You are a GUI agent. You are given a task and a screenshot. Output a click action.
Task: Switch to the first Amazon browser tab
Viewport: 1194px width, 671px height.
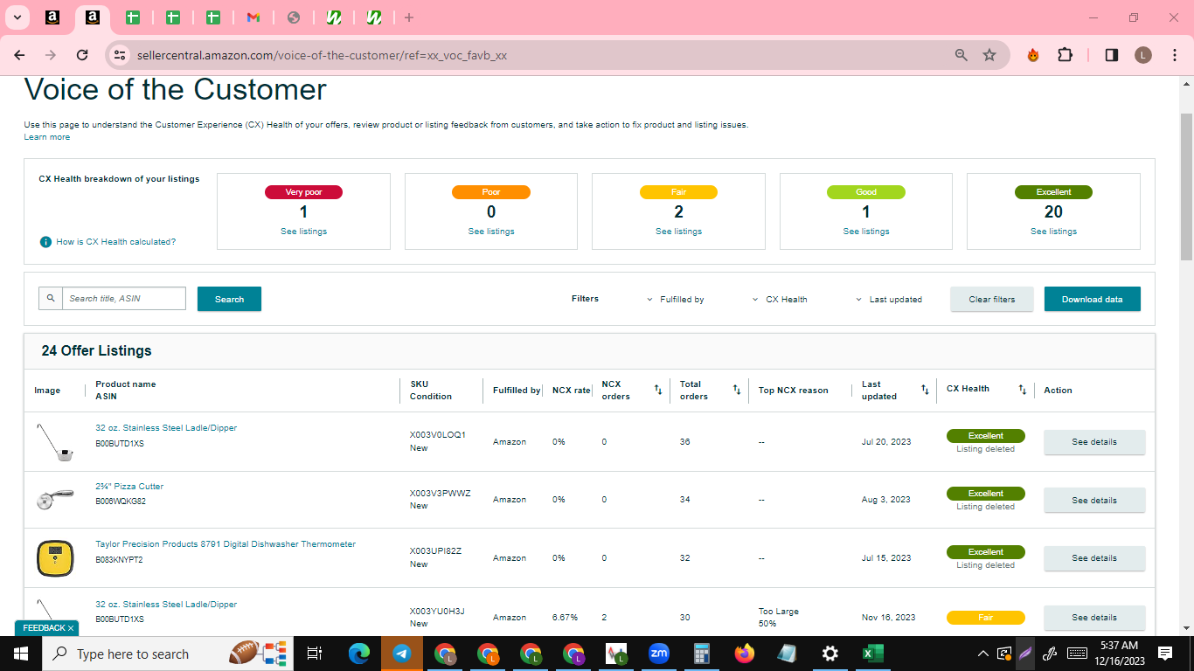click(x=52, y=17)
